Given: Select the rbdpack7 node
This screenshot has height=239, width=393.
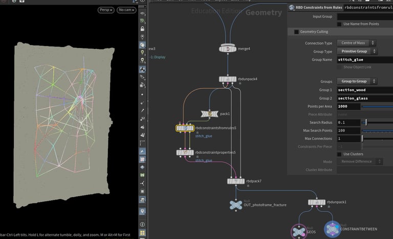Looking at the screenshot, I should click(x=236, y=181).
